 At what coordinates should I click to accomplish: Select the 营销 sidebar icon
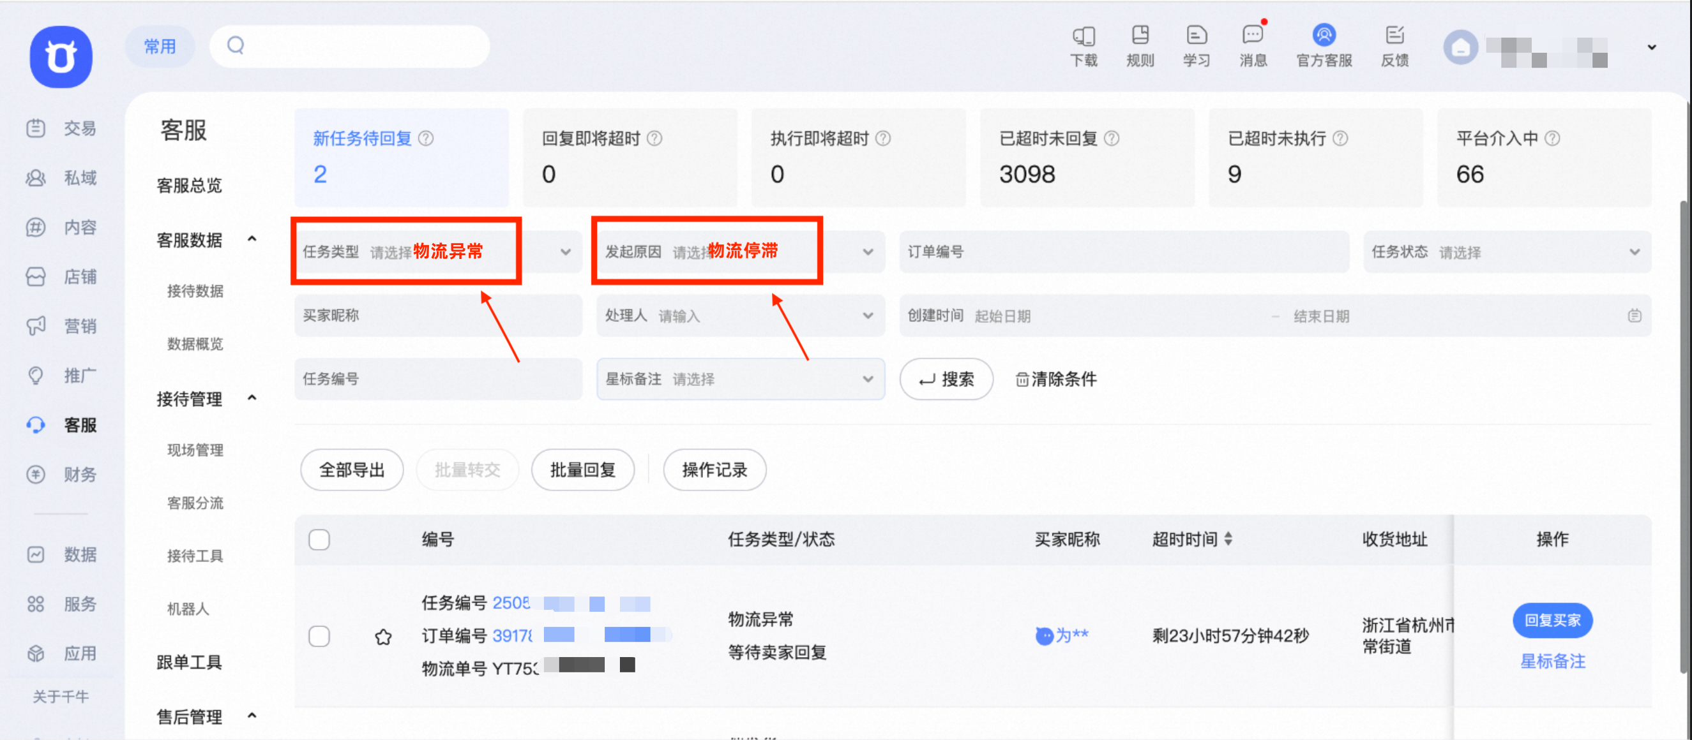tap(36, 326)
